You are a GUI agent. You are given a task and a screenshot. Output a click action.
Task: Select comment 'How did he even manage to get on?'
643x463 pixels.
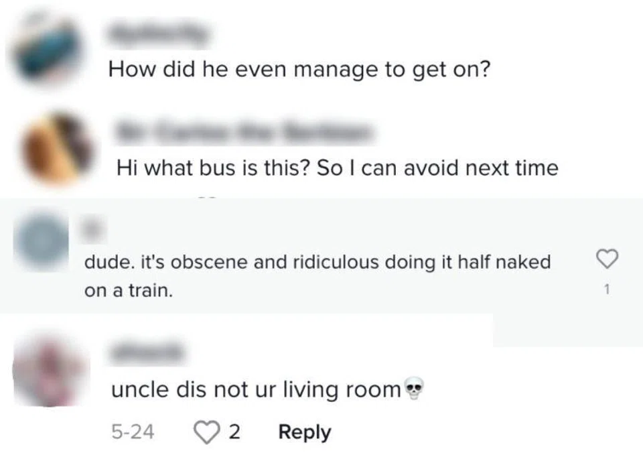point(300,69)
